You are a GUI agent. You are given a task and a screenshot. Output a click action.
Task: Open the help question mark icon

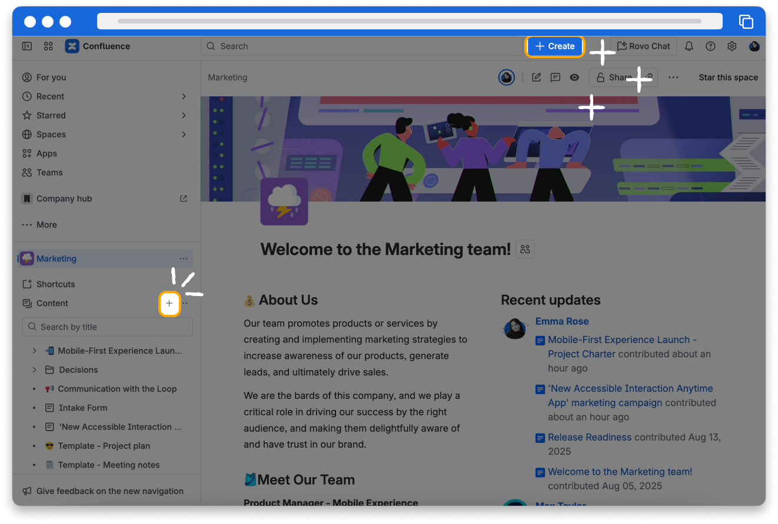[x=710, y=46]
